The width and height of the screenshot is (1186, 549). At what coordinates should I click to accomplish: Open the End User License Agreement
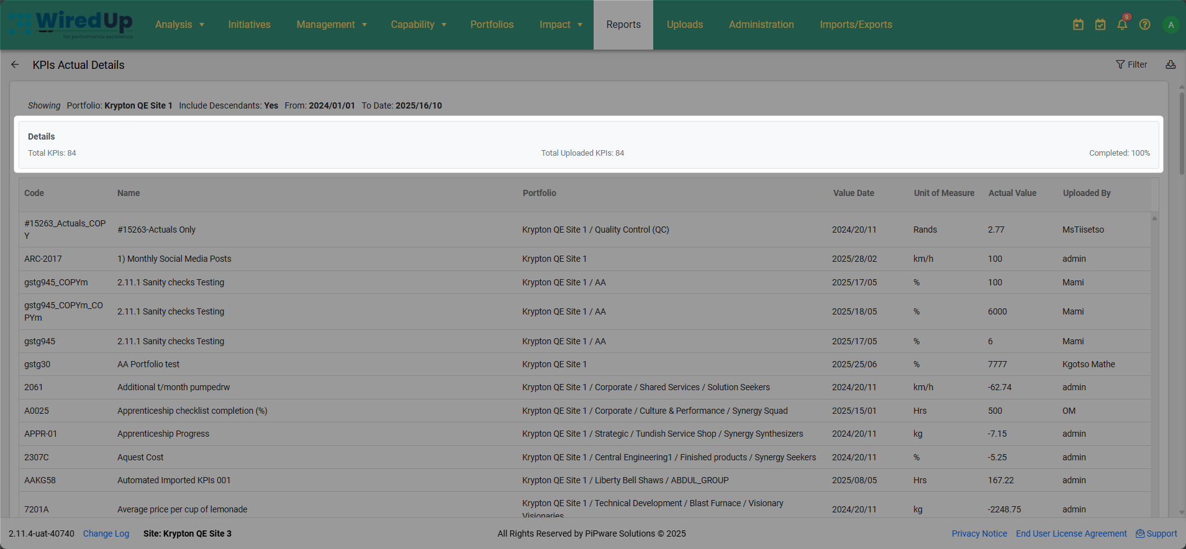tap(1071, 533)
